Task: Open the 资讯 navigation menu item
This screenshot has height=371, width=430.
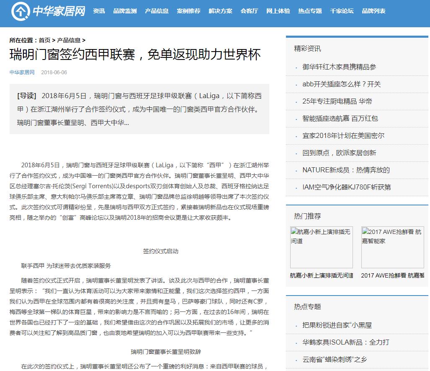Action: (x=99, y=11)
